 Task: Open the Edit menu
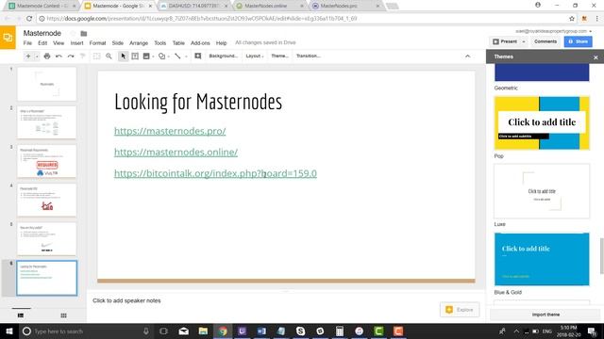click(x=42, y=43)
